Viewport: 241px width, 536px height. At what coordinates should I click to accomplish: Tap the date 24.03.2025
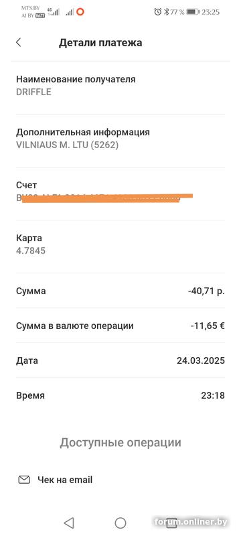tap(201, 360)
